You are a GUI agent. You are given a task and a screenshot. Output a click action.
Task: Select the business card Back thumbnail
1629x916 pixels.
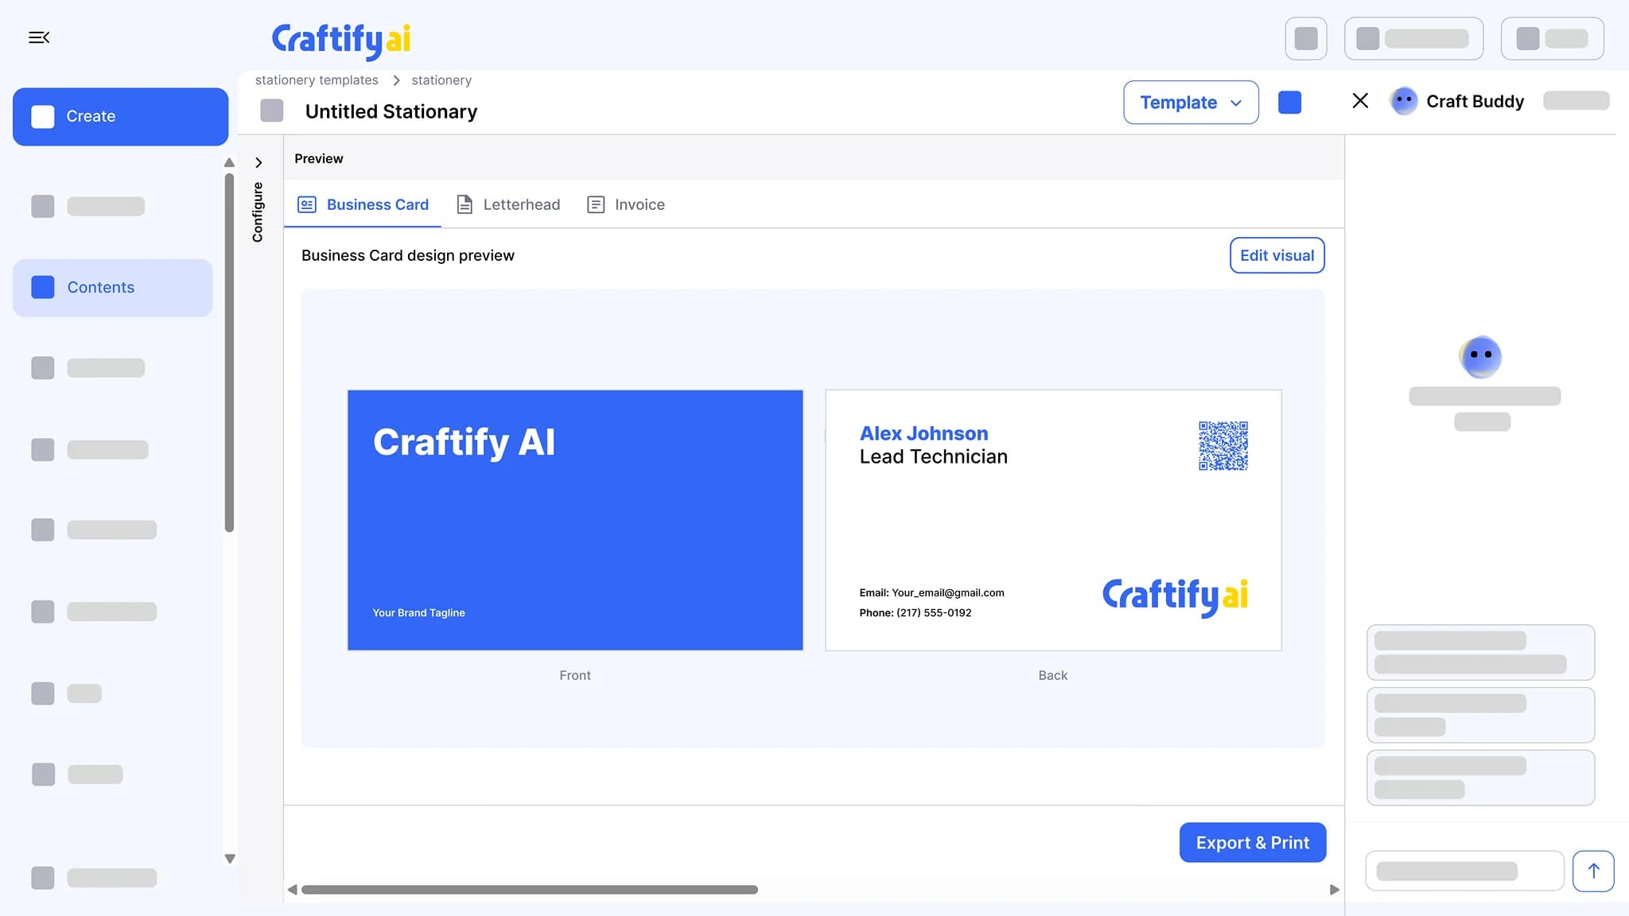pyautogui.click(x=1053, y=520)
